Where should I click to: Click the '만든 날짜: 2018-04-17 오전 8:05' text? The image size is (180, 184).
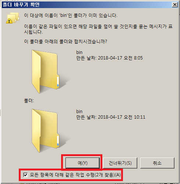(109, 58)
